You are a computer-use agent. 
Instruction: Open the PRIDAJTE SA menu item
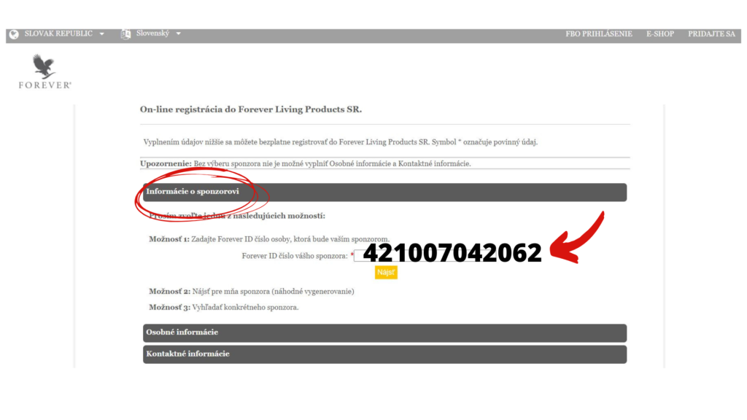[711, 34]
